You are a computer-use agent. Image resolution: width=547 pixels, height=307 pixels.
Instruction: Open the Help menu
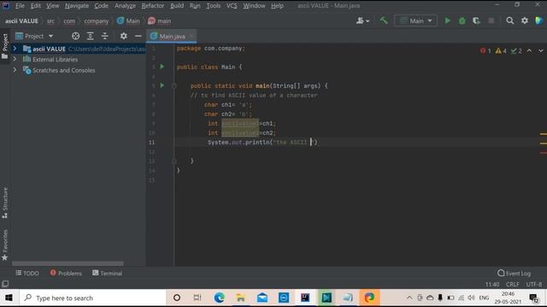[277, 6]
